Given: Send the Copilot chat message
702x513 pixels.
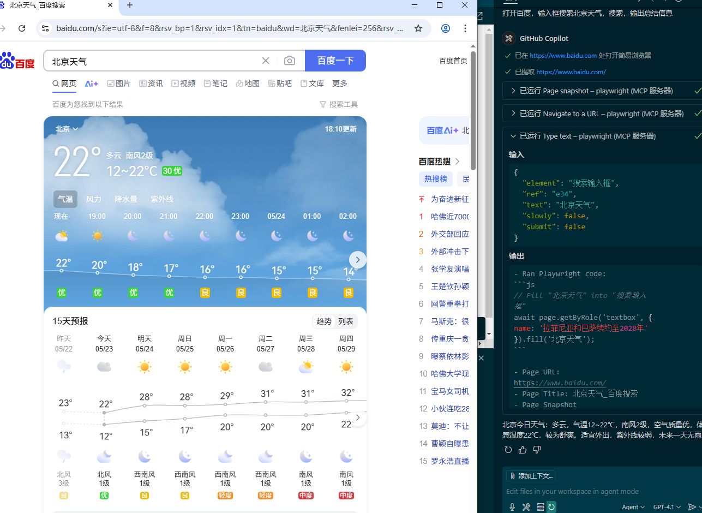Looking at the screenshot, I should pyautogui.click(x=692, y=507).
